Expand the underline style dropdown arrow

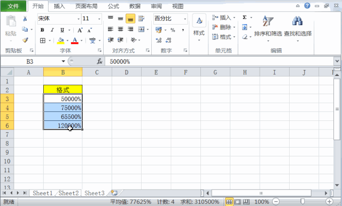pos(69,30)
